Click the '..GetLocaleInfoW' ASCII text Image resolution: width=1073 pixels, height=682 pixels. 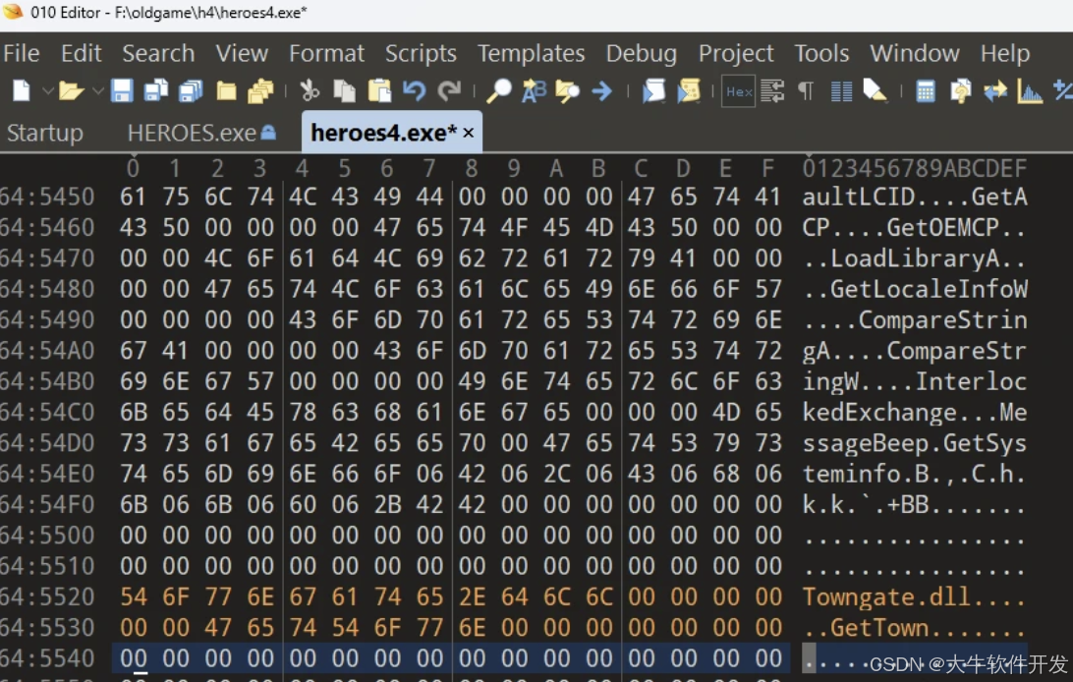coord(914,289)
